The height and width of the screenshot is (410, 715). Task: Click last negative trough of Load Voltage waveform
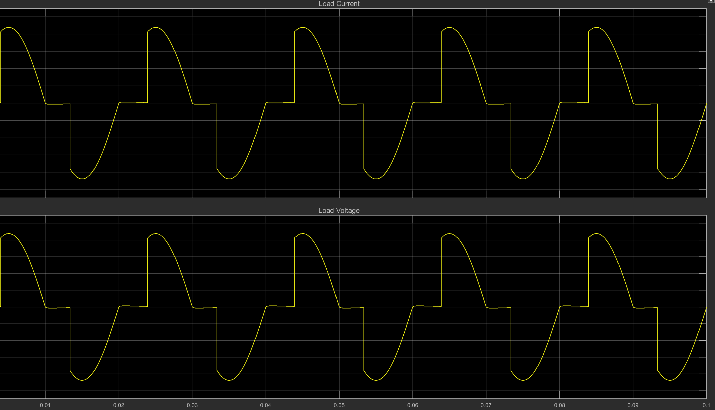[670, 380]
